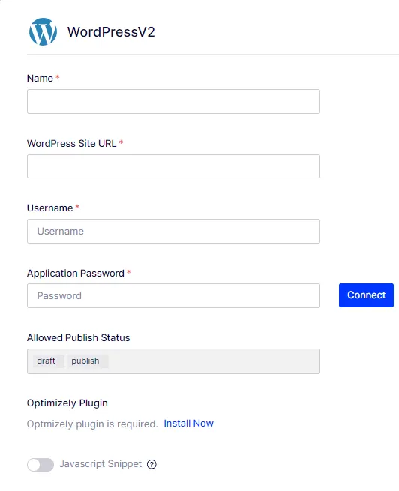Click the Optimizely Plugin section heading
399x491 pixels.
[x=67, y=403]
